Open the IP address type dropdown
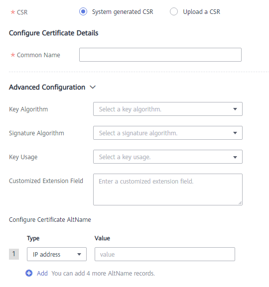The width and height of the screenshot is (269, 287). [x=57, y=254]
